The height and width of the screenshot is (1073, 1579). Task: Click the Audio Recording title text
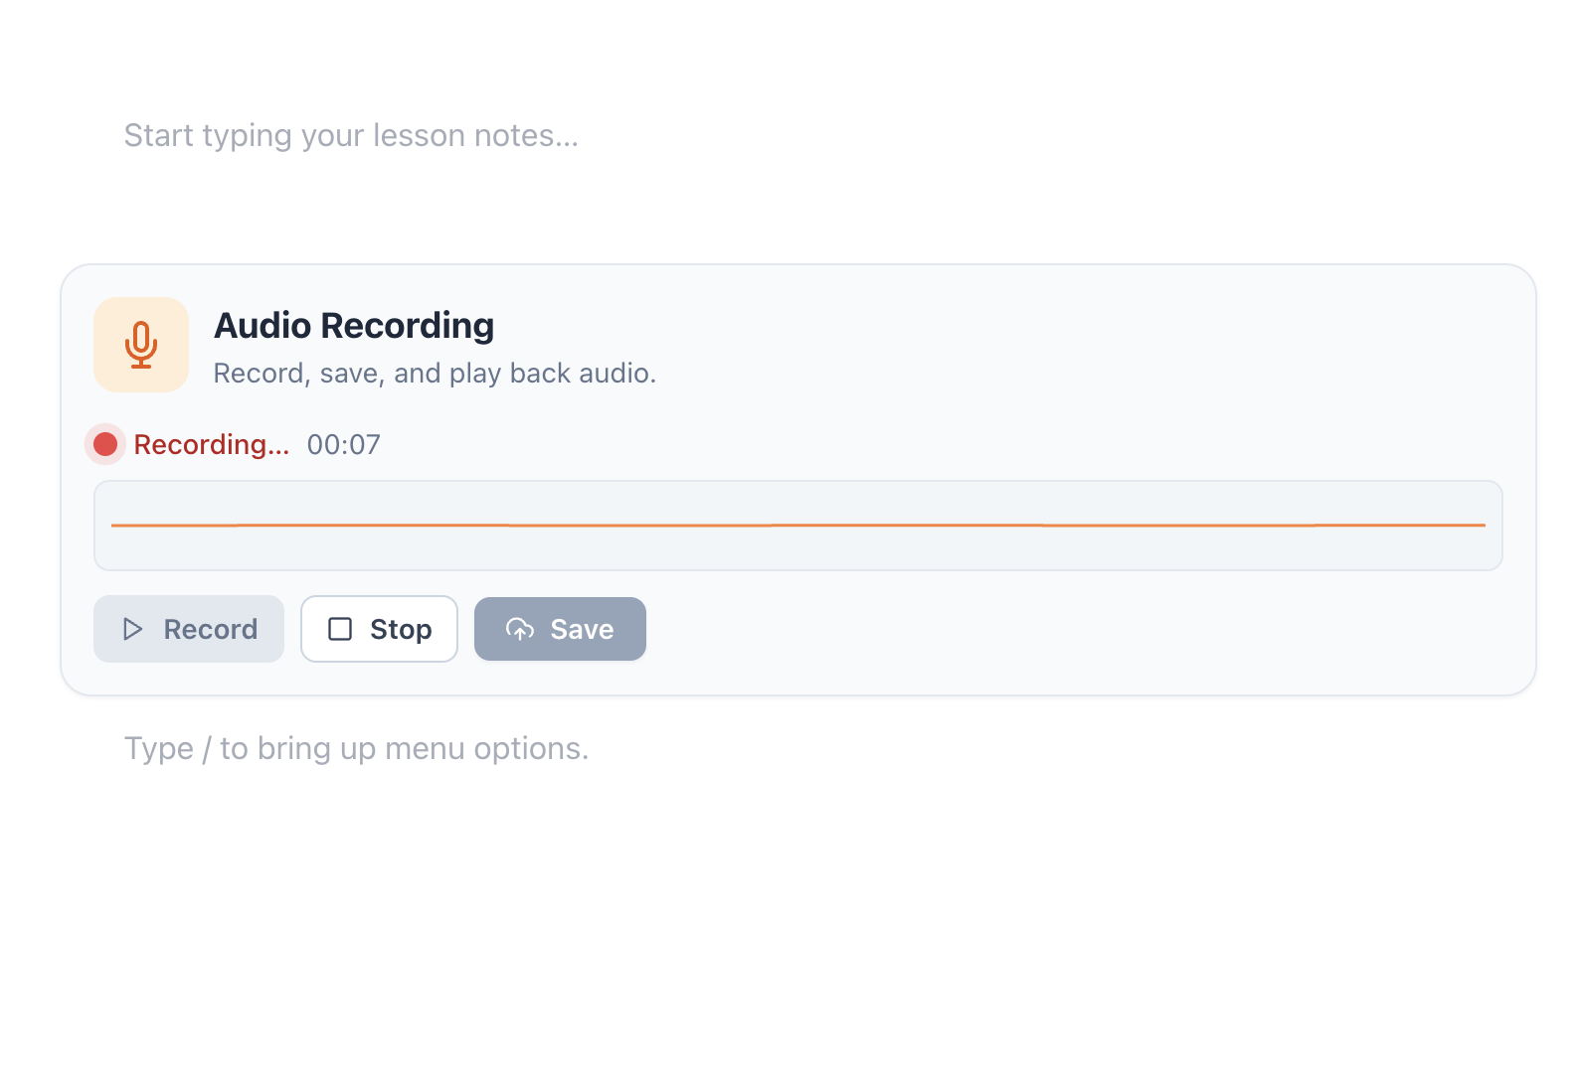coord(354,325)
